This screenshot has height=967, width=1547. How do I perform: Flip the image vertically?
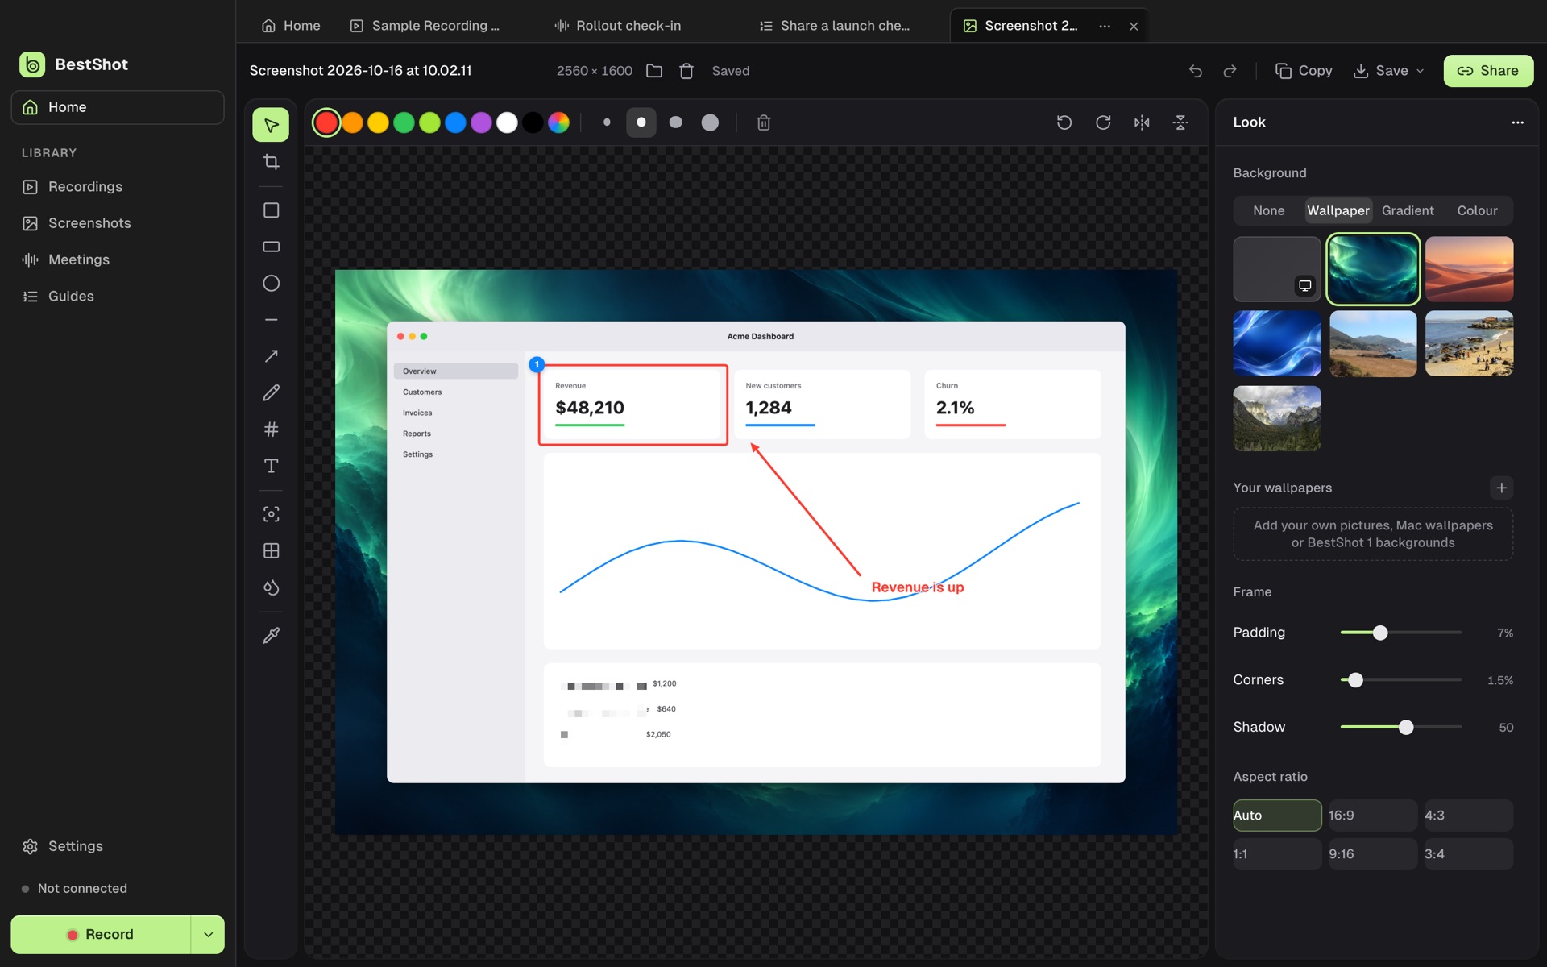click(1180, 122)
